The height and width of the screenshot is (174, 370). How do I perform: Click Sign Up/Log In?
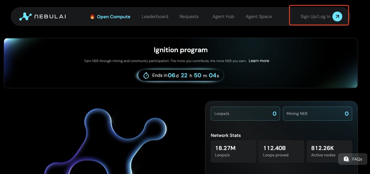point(315,17)
